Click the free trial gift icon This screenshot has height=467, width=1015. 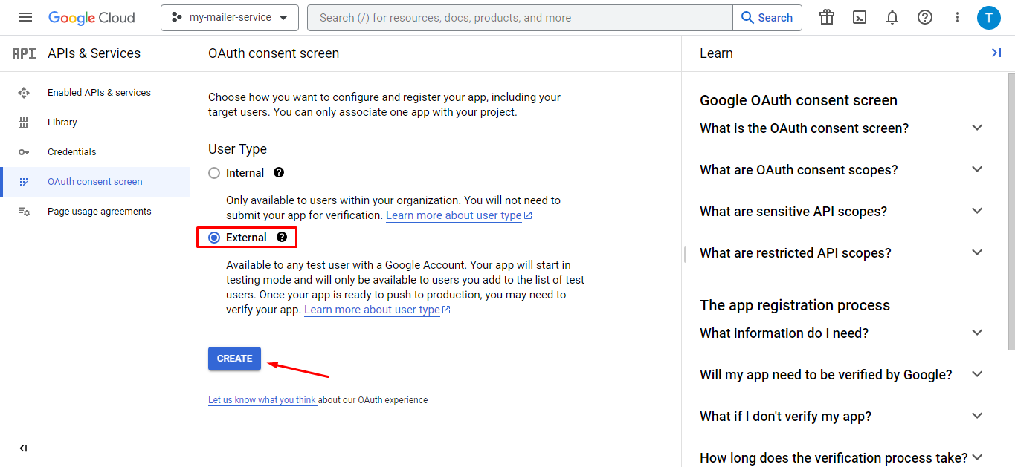click(x=826, y=17)
